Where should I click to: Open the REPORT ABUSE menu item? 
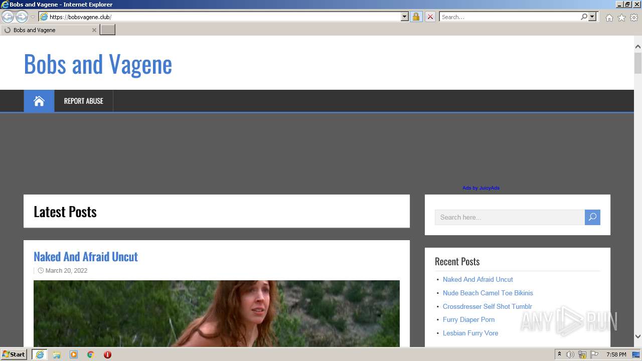pos(83,101)
